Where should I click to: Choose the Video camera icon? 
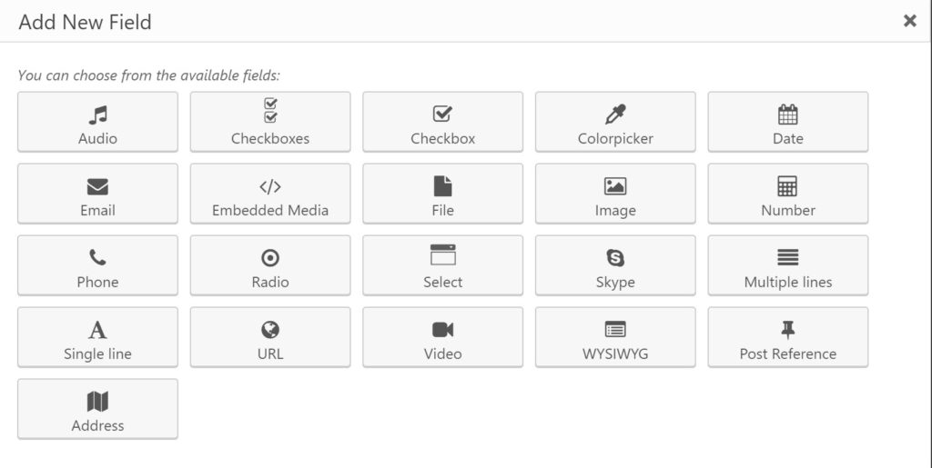coord(442,330)
